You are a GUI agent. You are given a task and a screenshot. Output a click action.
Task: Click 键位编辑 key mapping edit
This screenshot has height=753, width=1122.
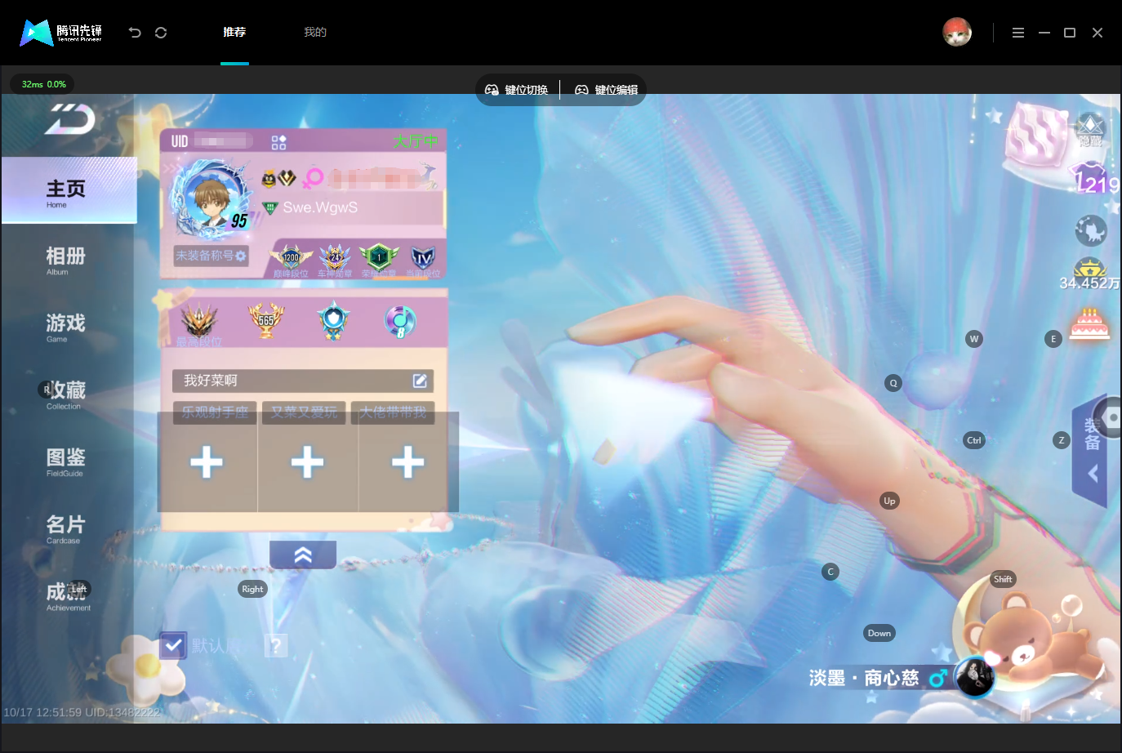point(607,90)
